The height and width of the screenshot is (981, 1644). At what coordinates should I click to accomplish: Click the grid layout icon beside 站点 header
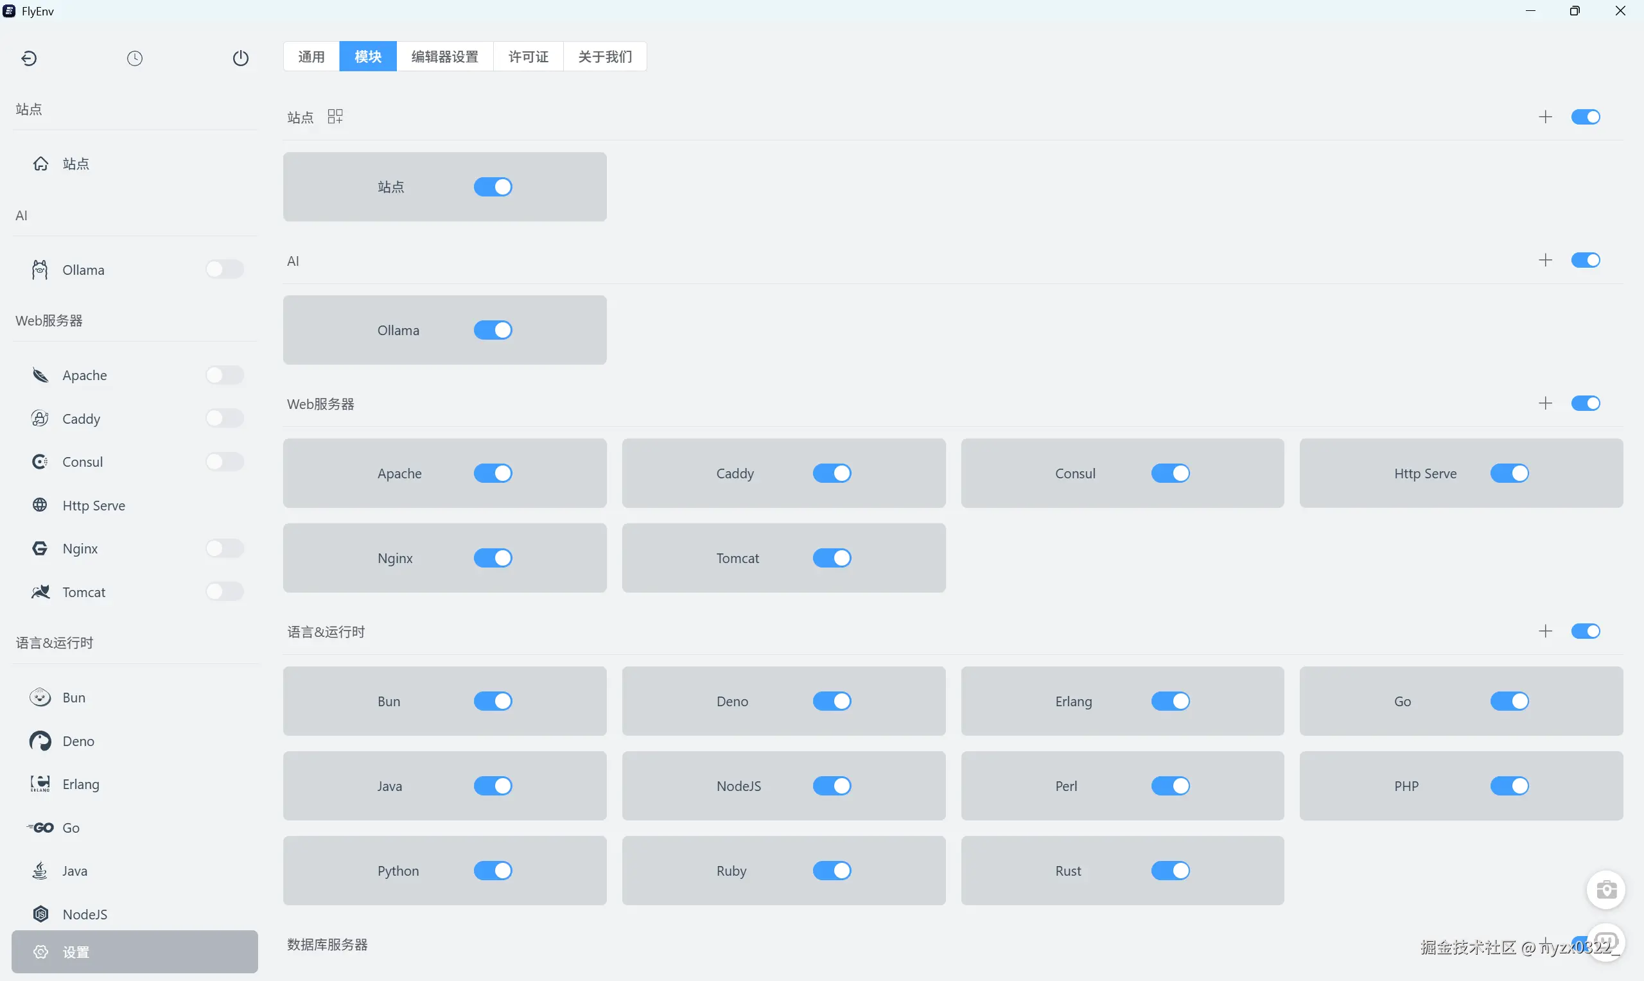pos(335,117)
